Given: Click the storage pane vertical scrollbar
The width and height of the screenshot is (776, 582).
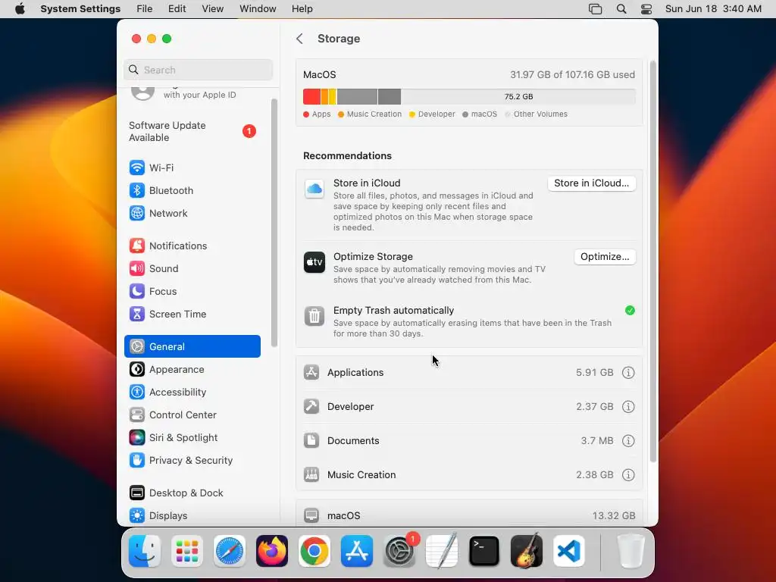Looking at the screenshot, I should 652,262.
